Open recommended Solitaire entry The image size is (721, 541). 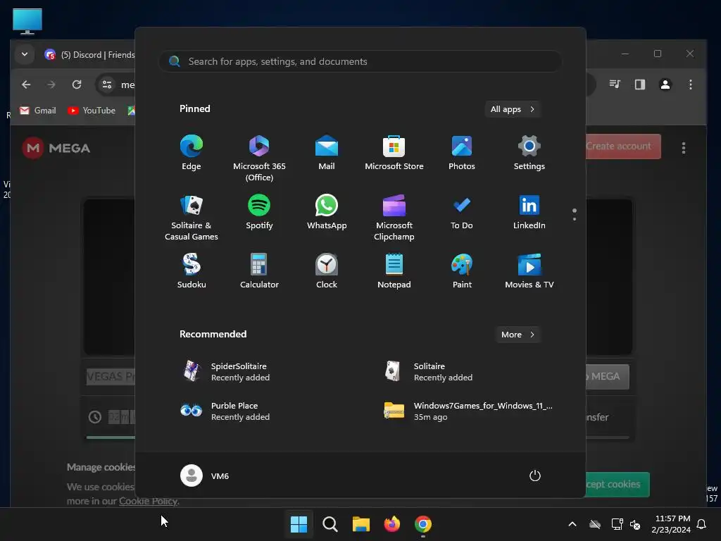click(x=429, y=372)
